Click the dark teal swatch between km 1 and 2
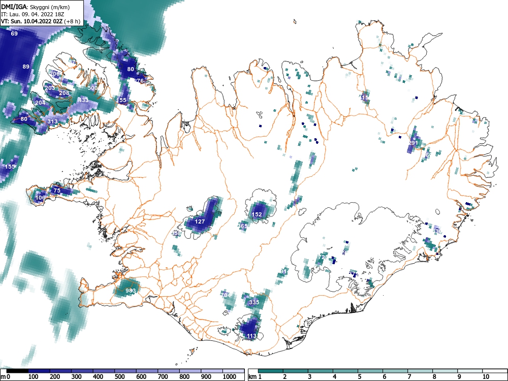The width and height of the screenshot is (508, 381). (x=271, y=371)
